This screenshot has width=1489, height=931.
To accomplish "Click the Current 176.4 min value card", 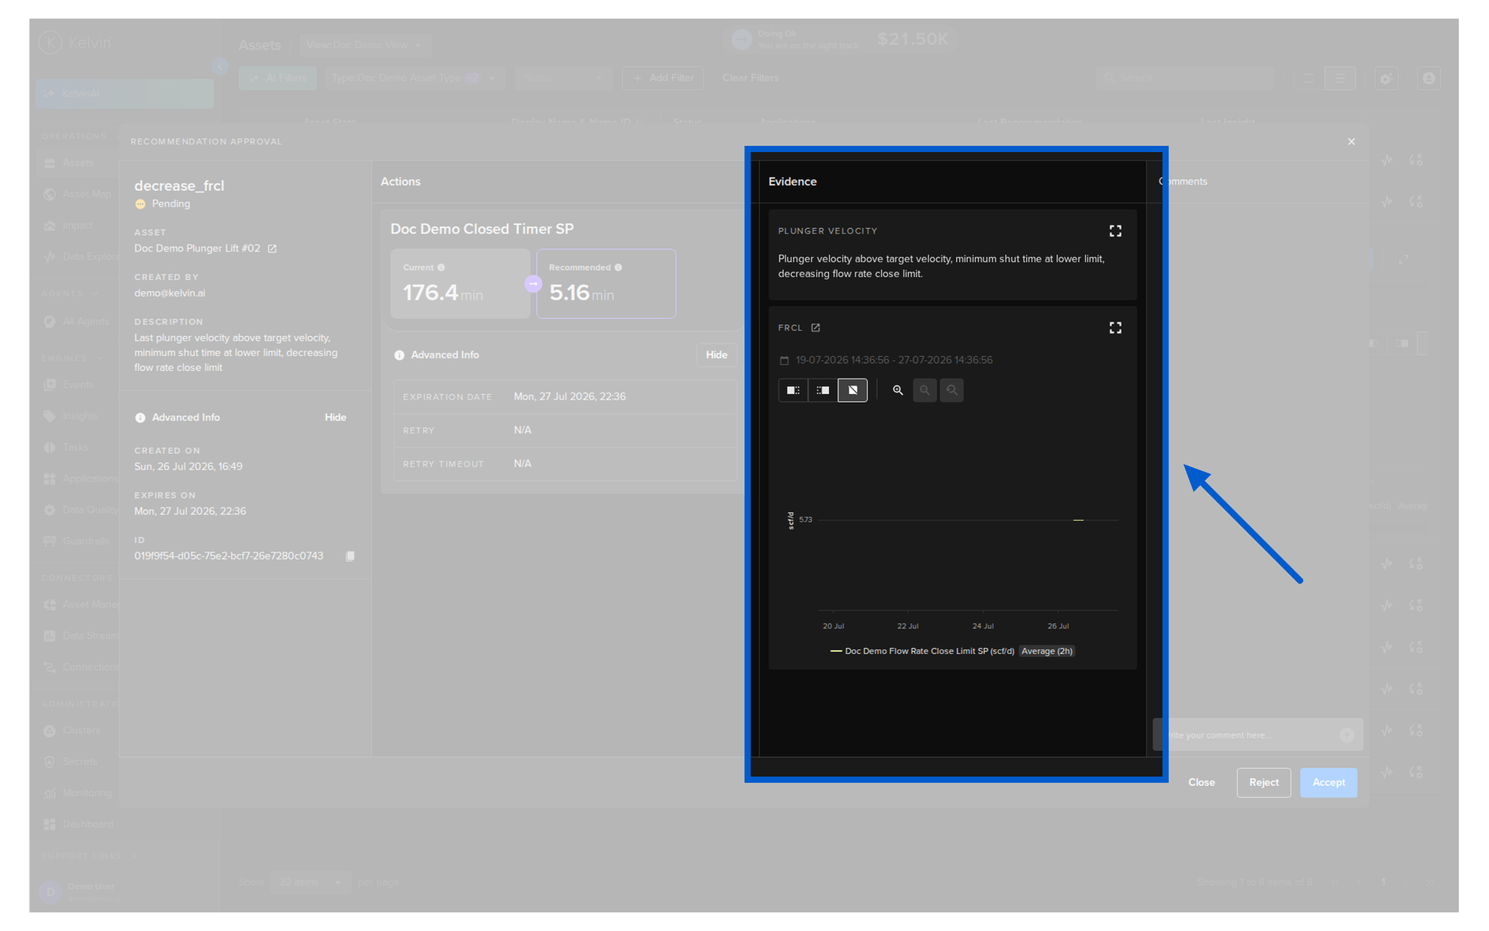I will click(x=460, y=284).
